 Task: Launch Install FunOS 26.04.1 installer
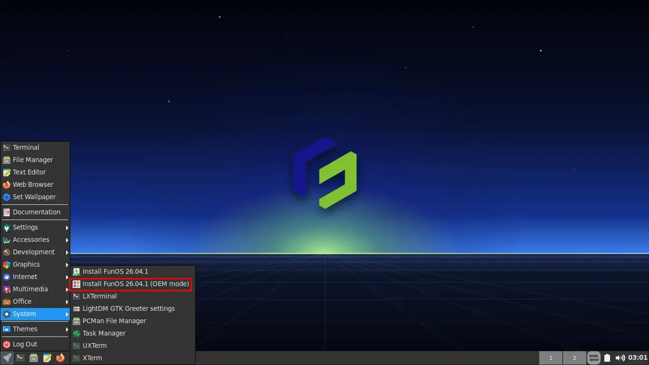tap(133, 271)
